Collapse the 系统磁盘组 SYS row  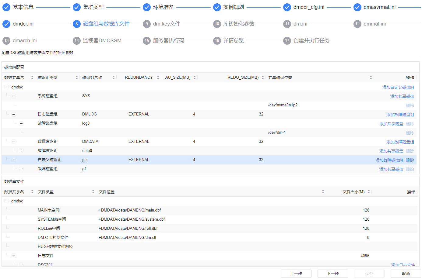(14, 96)
